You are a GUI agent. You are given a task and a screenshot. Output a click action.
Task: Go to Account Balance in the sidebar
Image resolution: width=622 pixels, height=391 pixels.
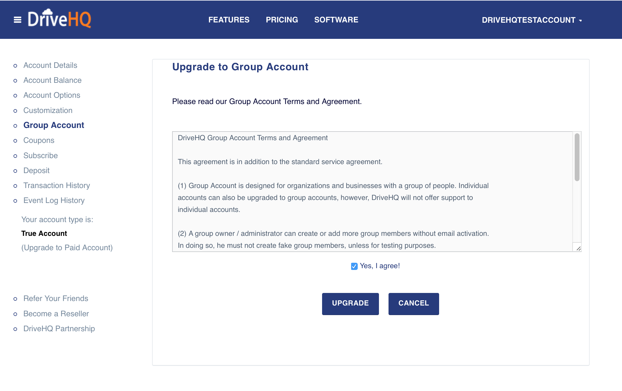click(52, 80)
